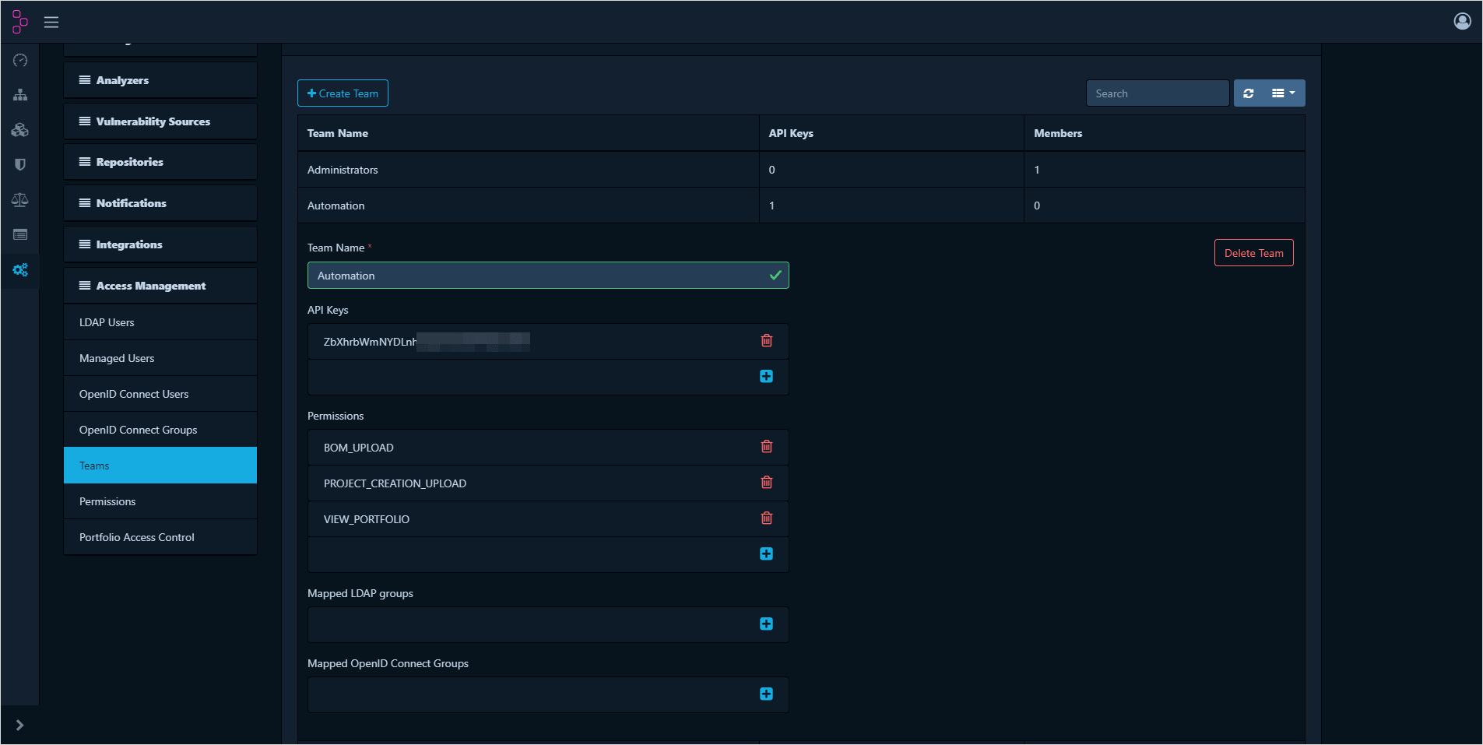Expand the Integrations section
Screen dimensions: 1483x745
[x=160, y=244]
